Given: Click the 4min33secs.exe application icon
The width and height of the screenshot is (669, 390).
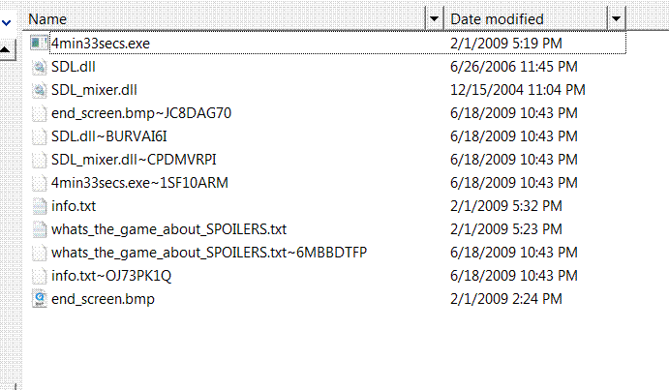Looking at the screenshot, I should [39, 44].
